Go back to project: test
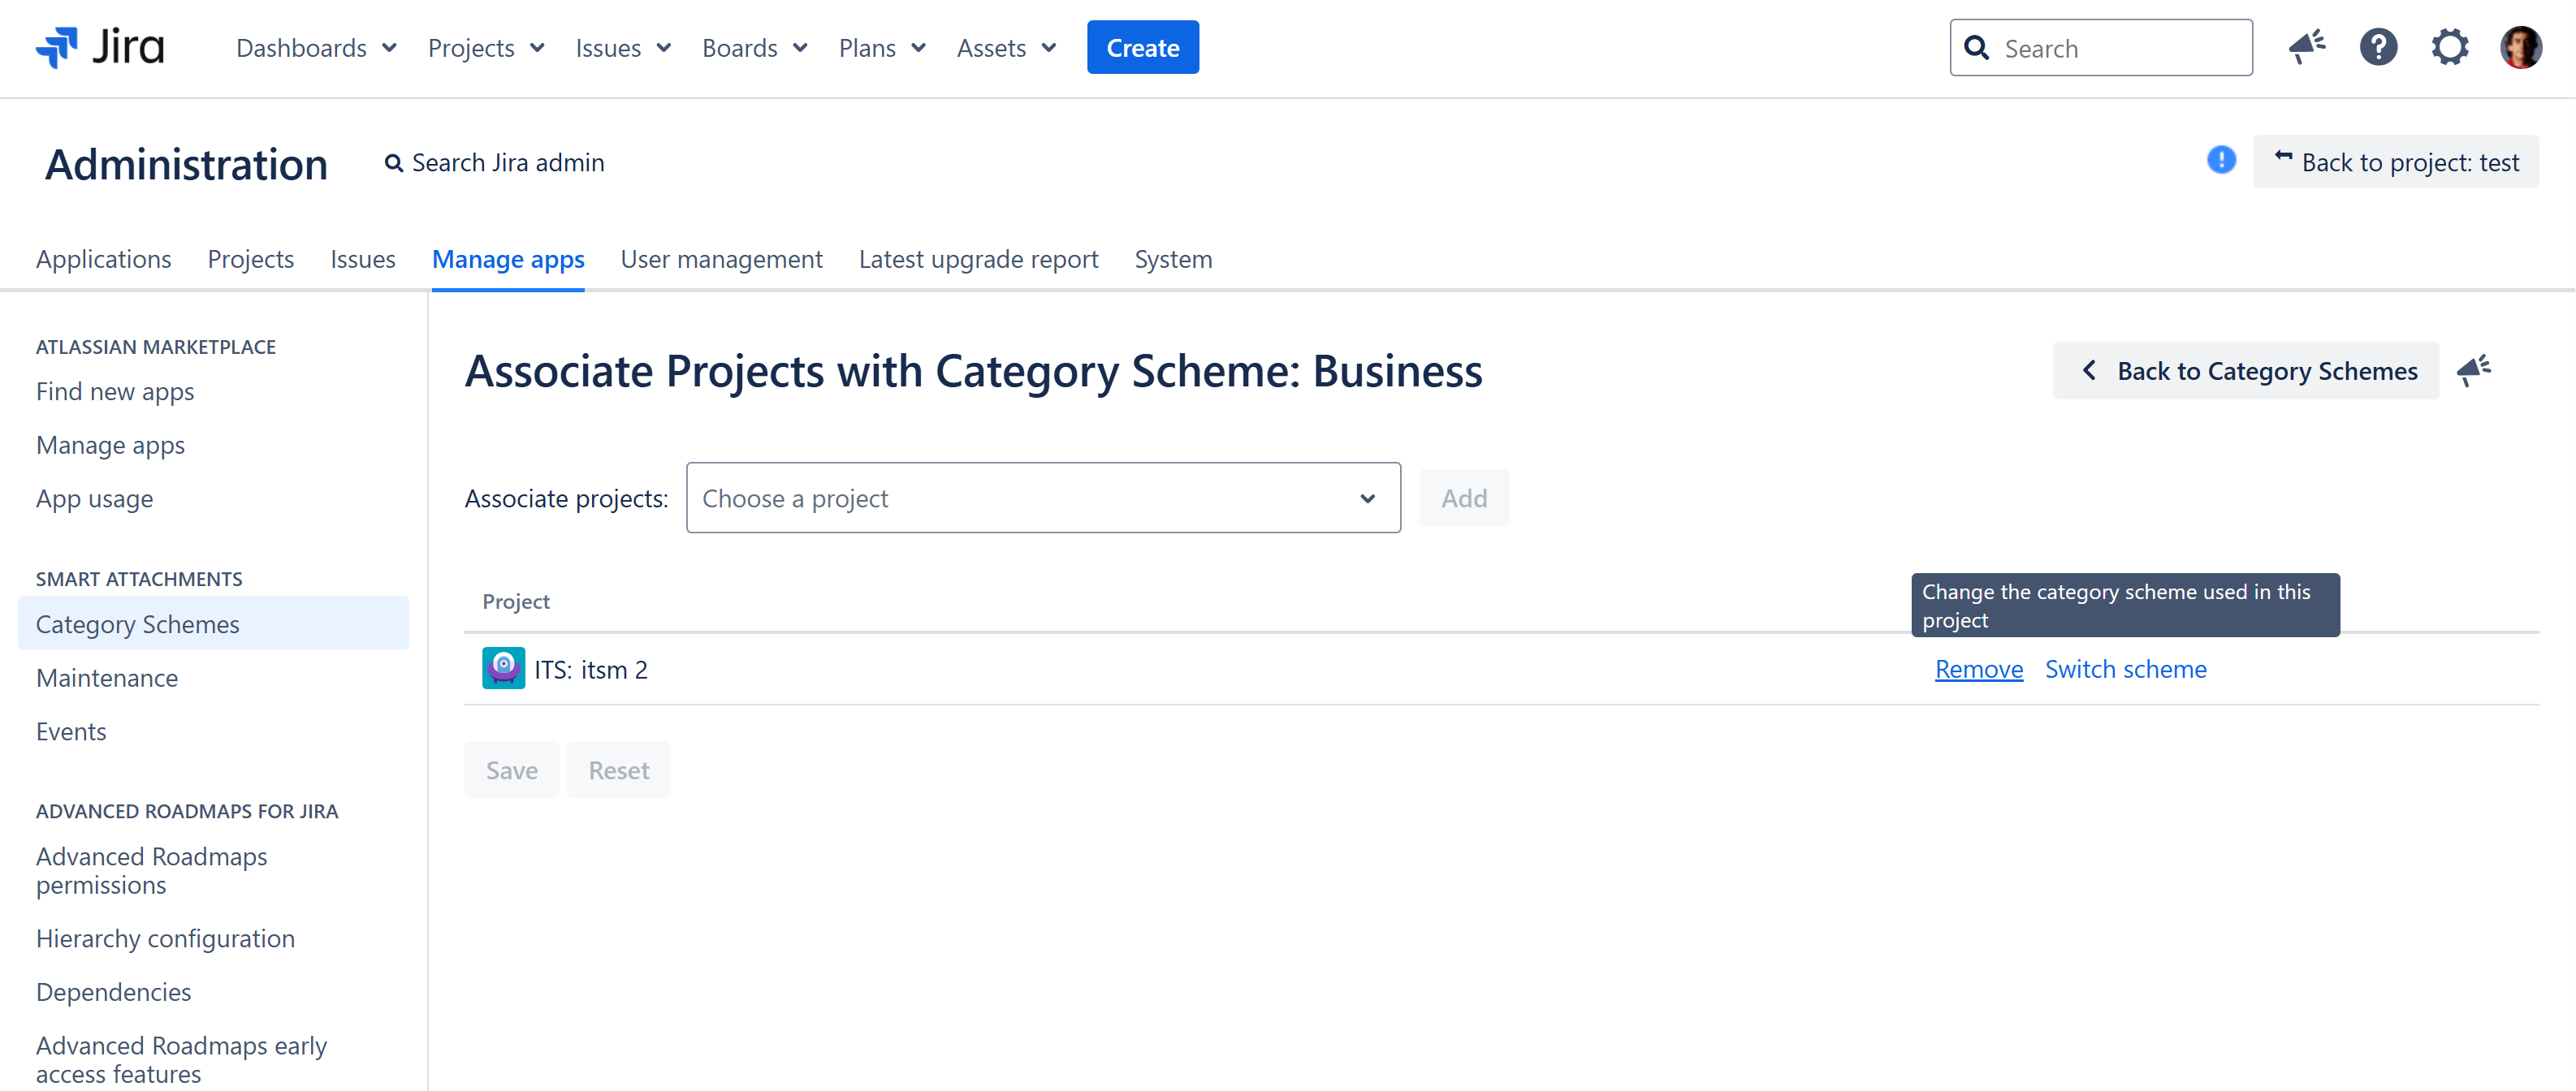2576x1091 pixels. pos(2396,162)
